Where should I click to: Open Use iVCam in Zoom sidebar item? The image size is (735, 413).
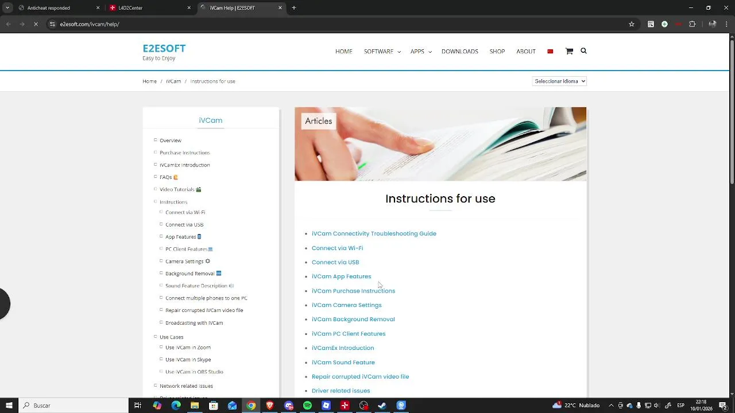[x=188, y=348]
